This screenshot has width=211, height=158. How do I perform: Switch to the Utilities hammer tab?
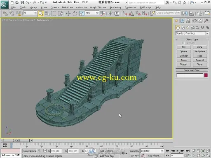click(x=206, y=21)
